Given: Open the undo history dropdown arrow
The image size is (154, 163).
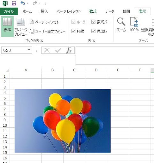Looking at the screenshot, I should (x=27, y=3).
